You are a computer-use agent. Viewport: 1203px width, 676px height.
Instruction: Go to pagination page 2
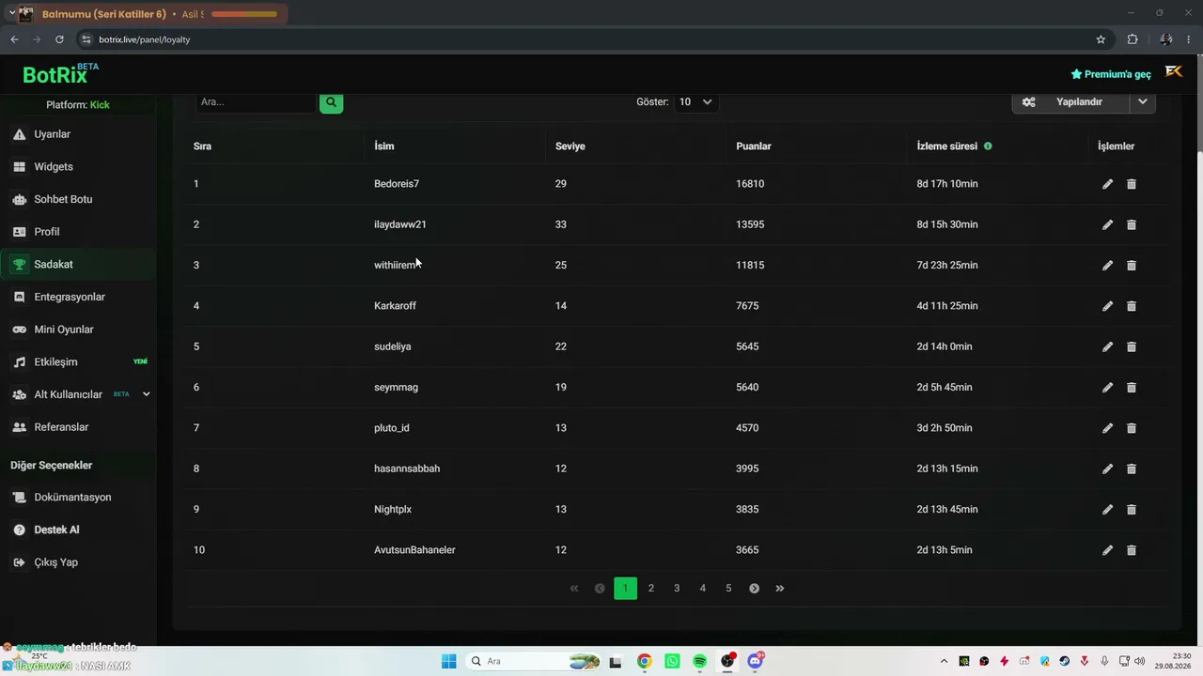(x=651, y=589)
